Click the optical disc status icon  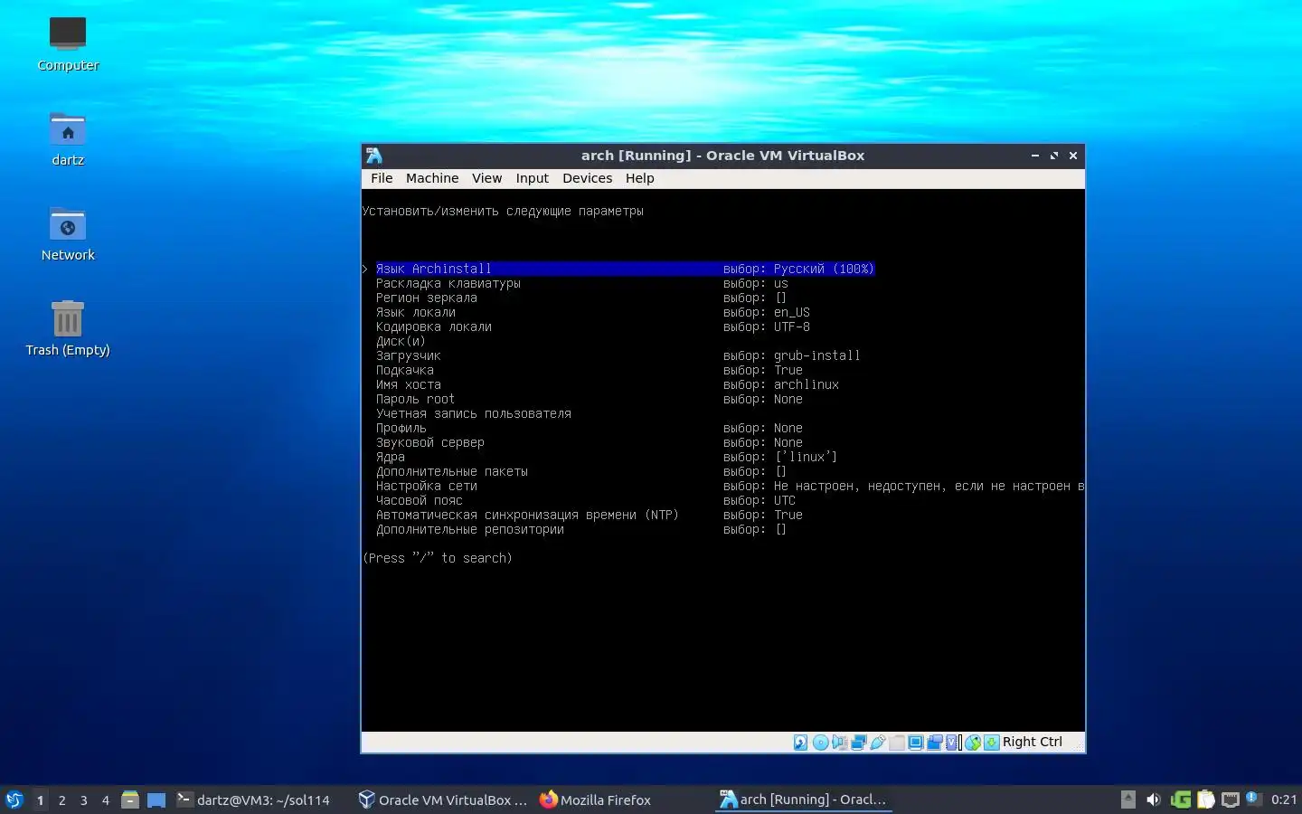click(x=820, y=743)
